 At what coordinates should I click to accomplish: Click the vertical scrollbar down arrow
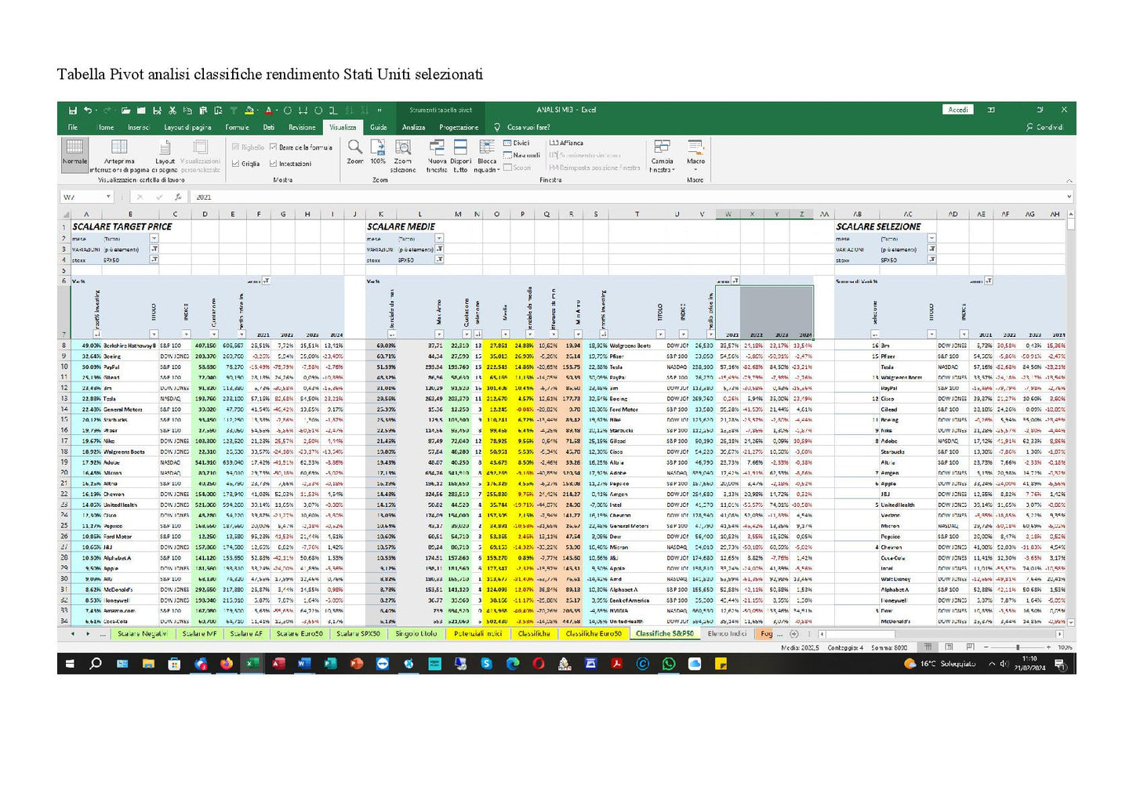(x=1070, y=622)
